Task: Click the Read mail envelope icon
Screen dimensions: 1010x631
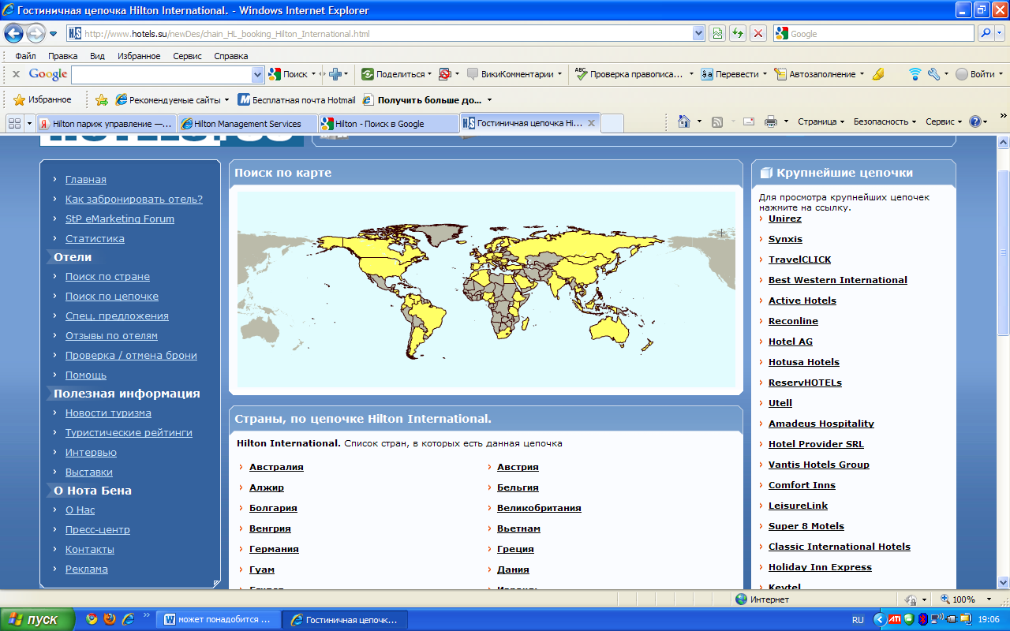Action: click(749, 121)
